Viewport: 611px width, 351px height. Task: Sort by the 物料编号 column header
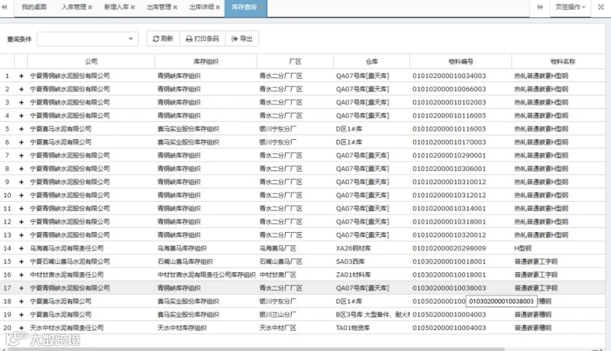coord(460,62)
